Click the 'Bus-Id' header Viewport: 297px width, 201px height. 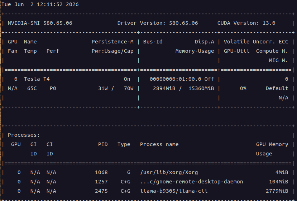(153, 42)
